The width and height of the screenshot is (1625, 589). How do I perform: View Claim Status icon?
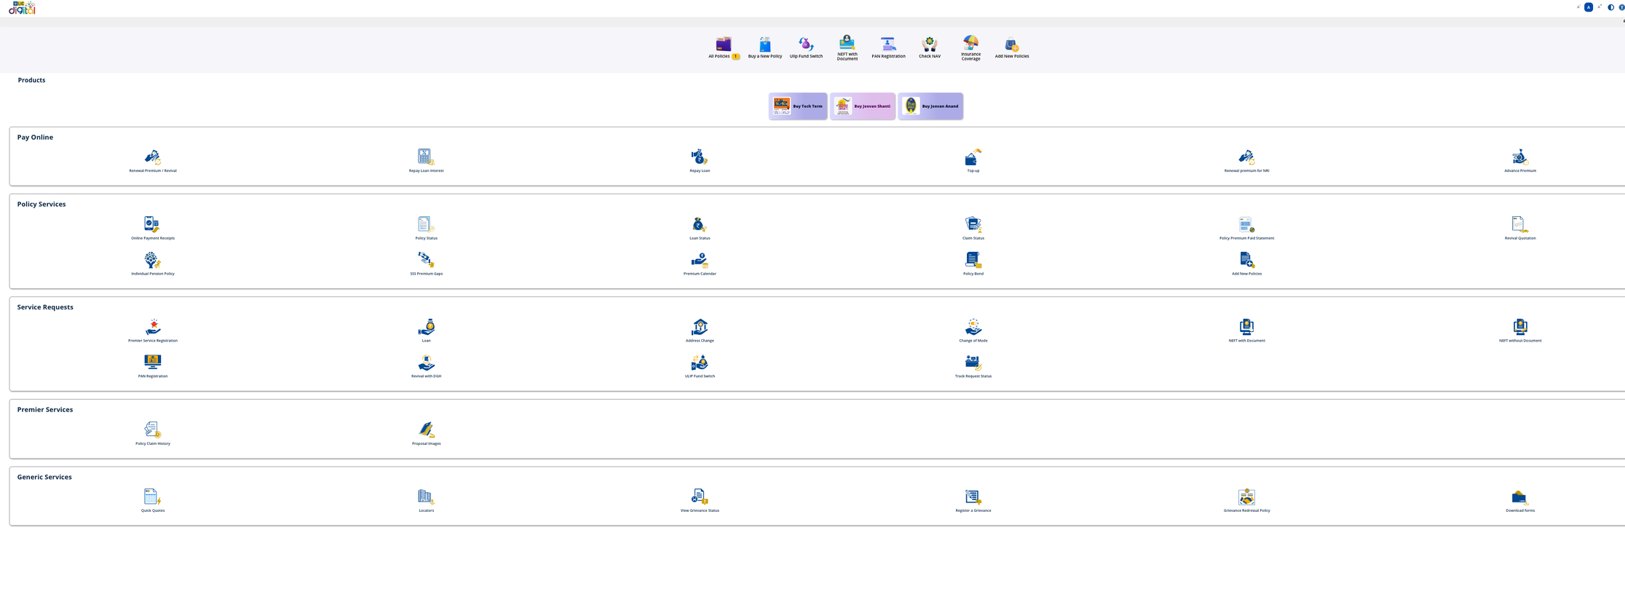tap(973, 225)
